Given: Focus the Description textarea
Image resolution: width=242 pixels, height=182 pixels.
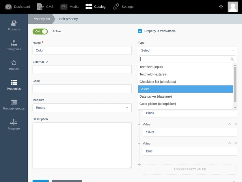Looking at the screenshot, I should (x=82, y=145).
